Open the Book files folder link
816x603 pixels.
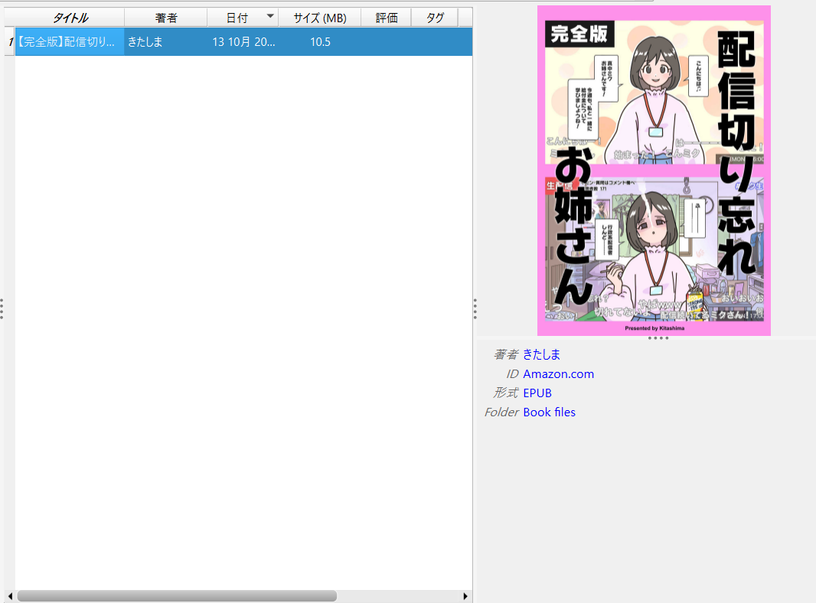(549, 412)
